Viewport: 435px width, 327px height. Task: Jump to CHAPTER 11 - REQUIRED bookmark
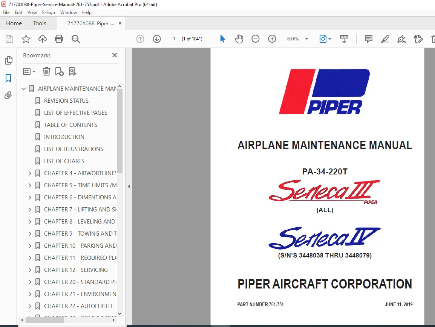pos(80,258)
